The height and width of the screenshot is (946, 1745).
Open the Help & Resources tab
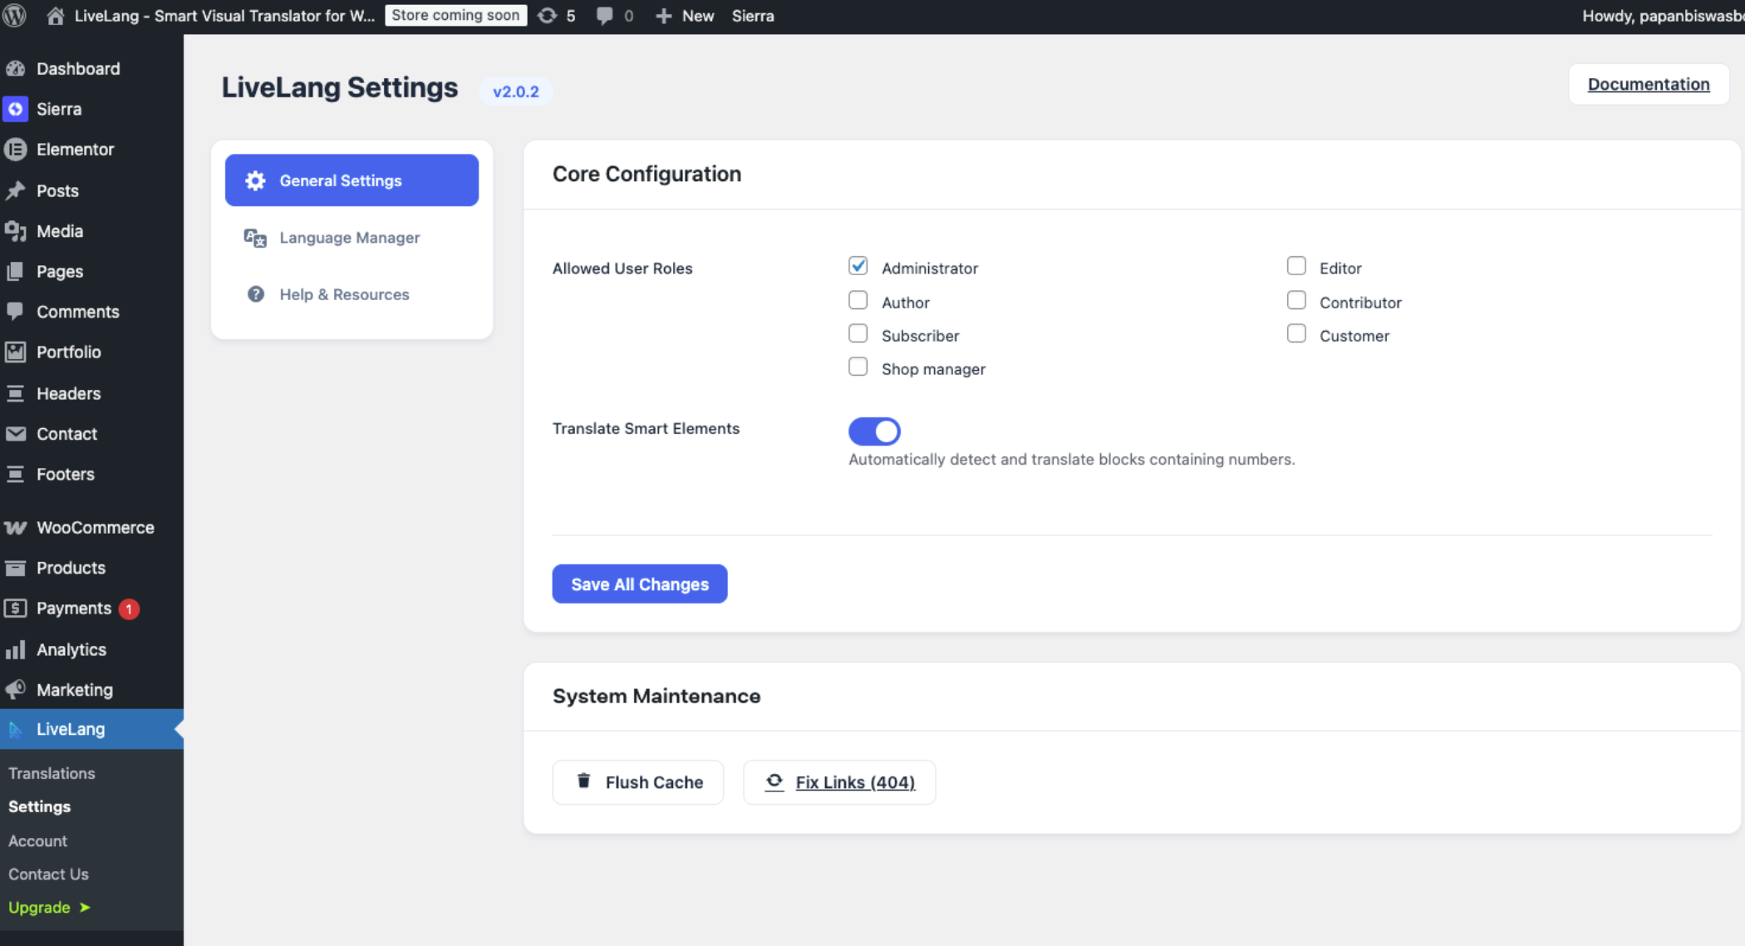click(x=351, y=294)
